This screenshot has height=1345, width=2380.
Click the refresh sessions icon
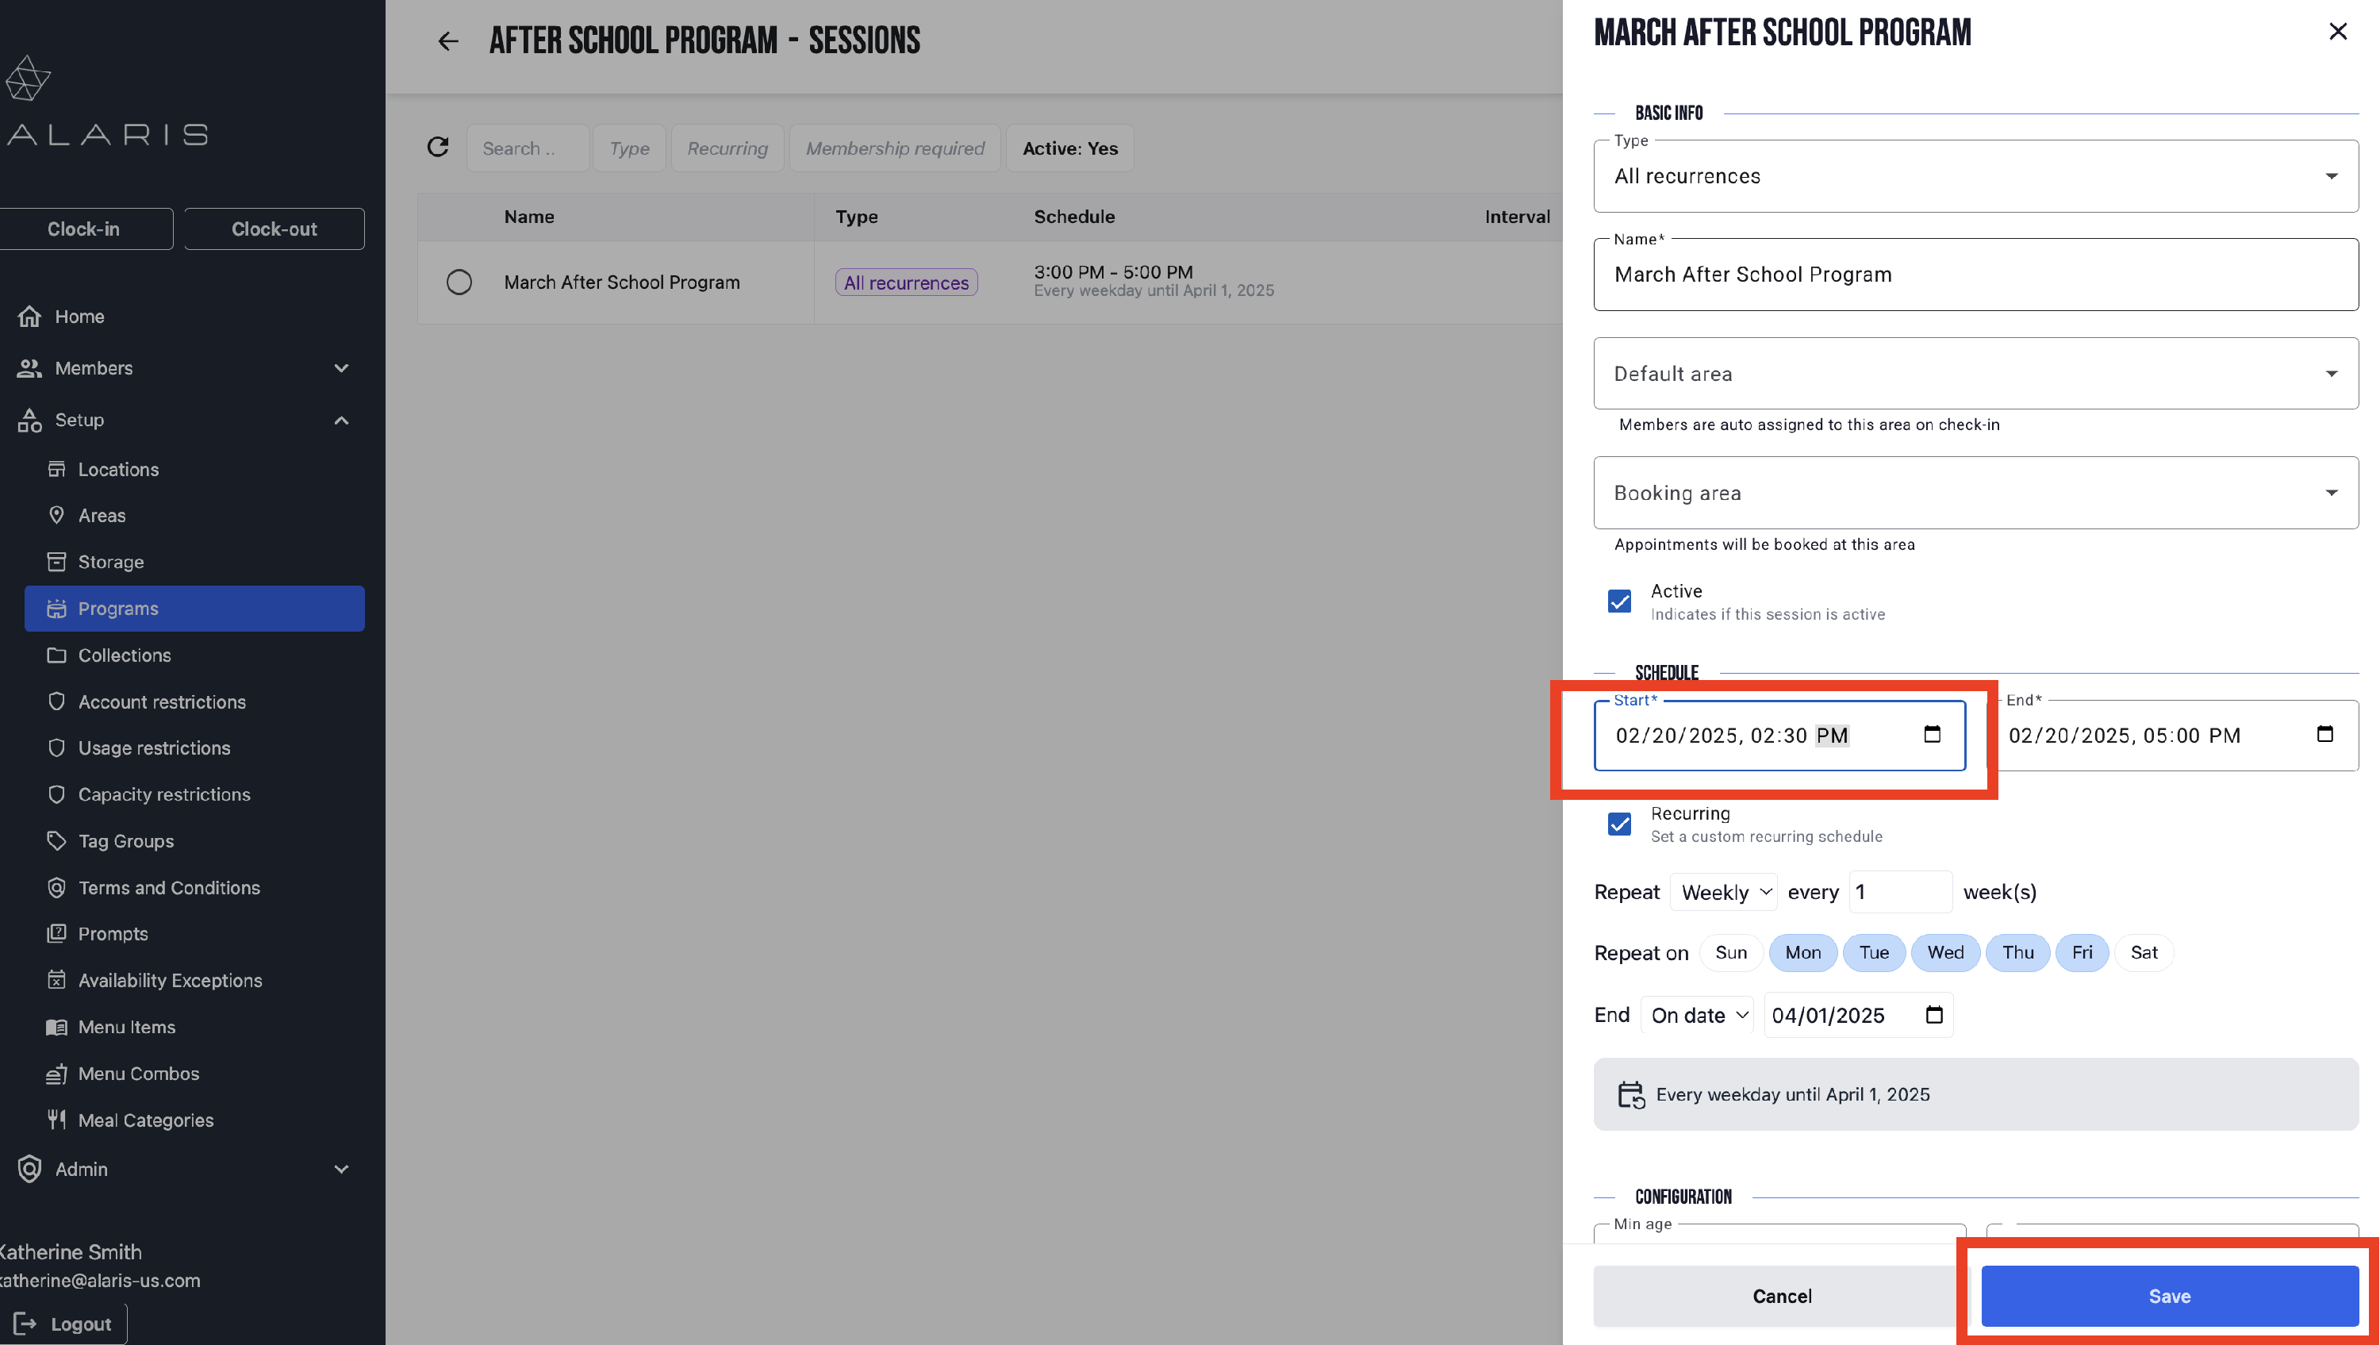pos(438,147)
